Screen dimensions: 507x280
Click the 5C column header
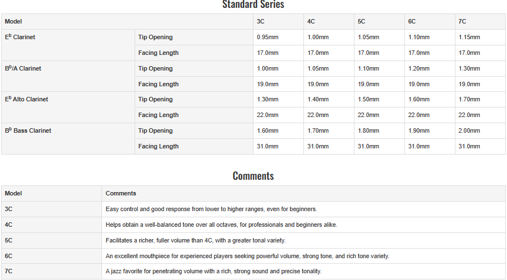pyautogui.click(x=362, y=21)
